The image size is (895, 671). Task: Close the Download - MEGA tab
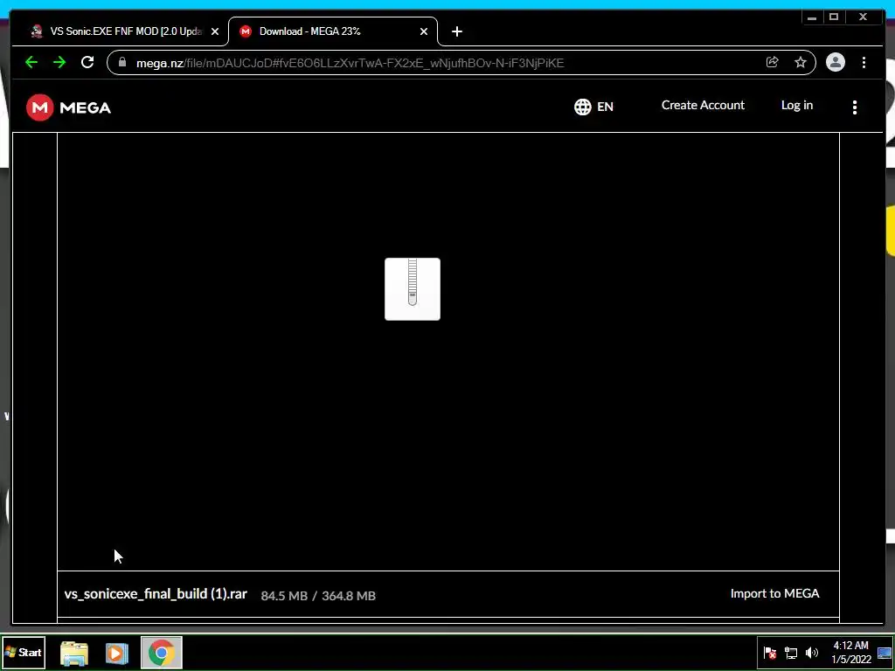[x=424, y=32]
